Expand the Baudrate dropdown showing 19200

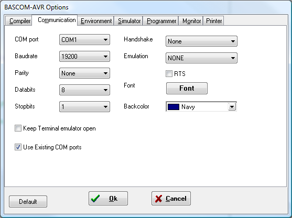coord(84,57)
